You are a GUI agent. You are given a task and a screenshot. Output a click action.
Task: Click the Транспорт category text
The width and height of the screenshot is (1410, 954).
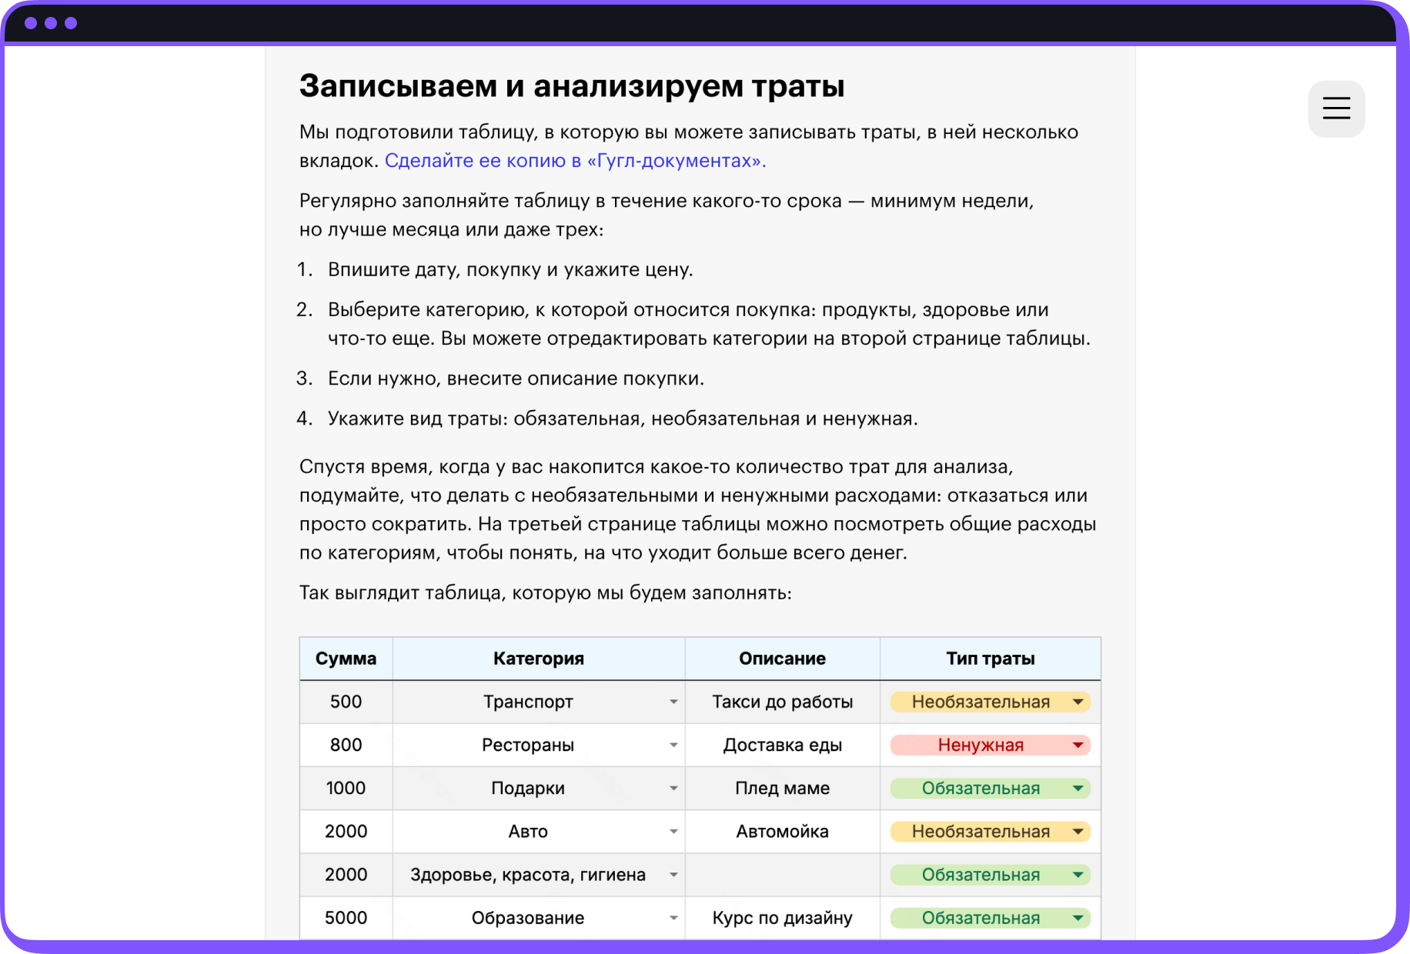click(x=528, y=702)
